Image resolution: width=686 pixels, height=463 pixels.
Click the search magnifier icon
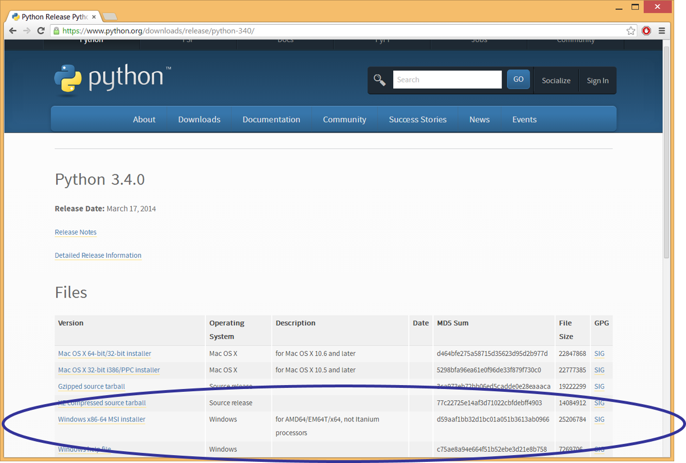pyautogui.click(x=380, y=80)
